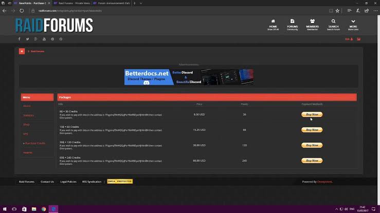Open the Action Center notifications icon
Screen dimensions: 380x213
[373, 209]
